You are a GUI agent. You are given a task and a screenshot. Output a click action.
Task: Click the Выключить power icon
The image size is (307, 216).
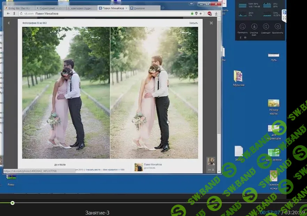[278, 27]
